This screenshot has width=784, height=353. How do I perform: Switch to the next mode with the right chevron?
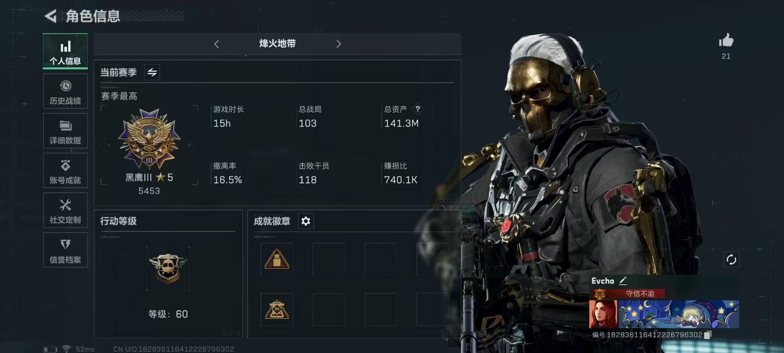[339, 44]
